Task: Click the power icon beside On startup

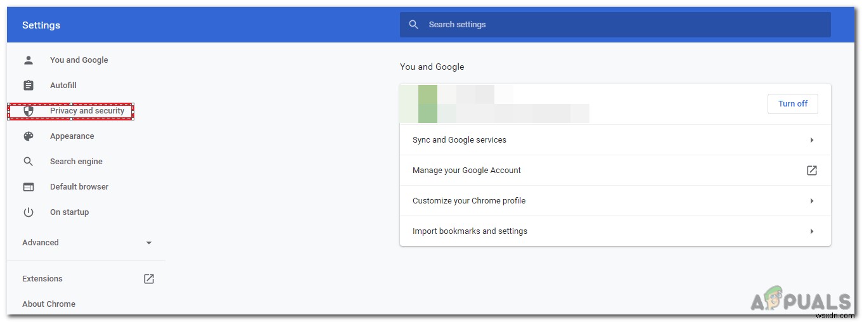Action: [x=29, y=212]
